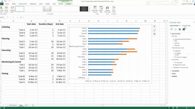Select the Effects pentagon icon
The image size is (195, 109).
coord(175,29)
